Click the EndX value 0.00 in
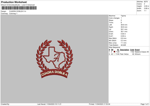This screenshot has width=150, height=106. tap(123, 34)
